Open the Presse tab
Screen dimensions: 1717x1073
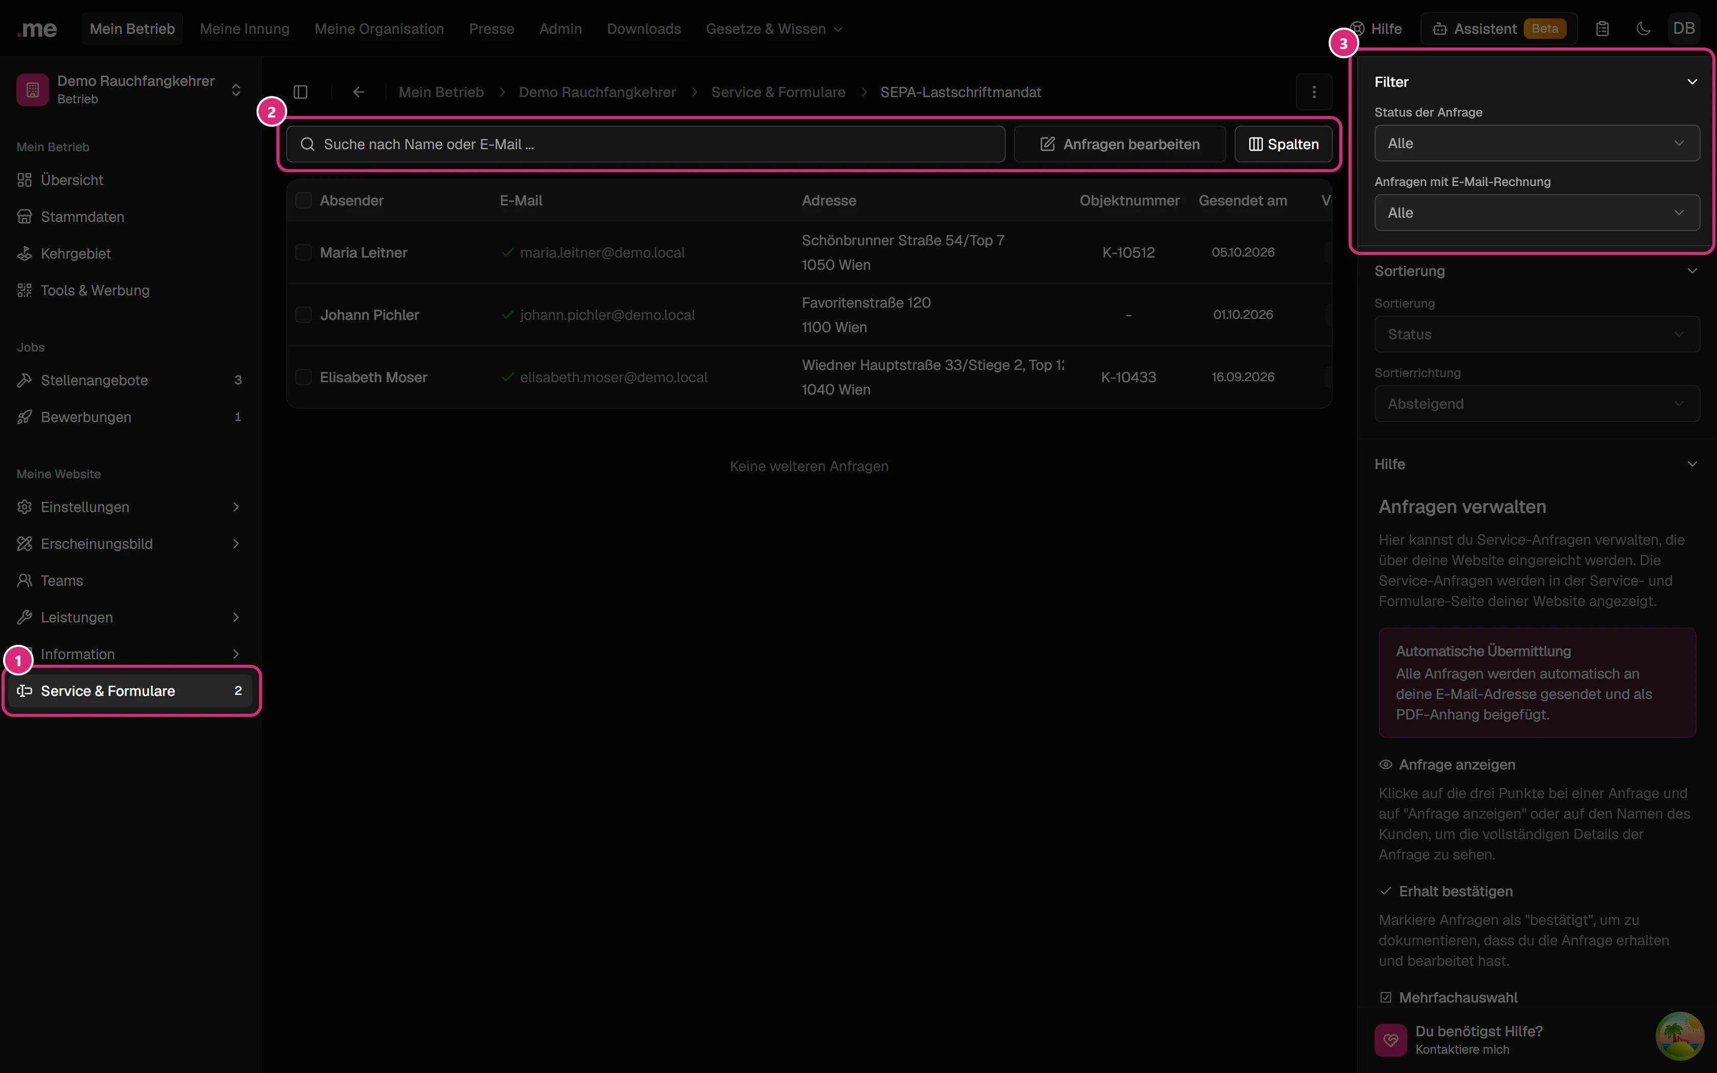491,29
